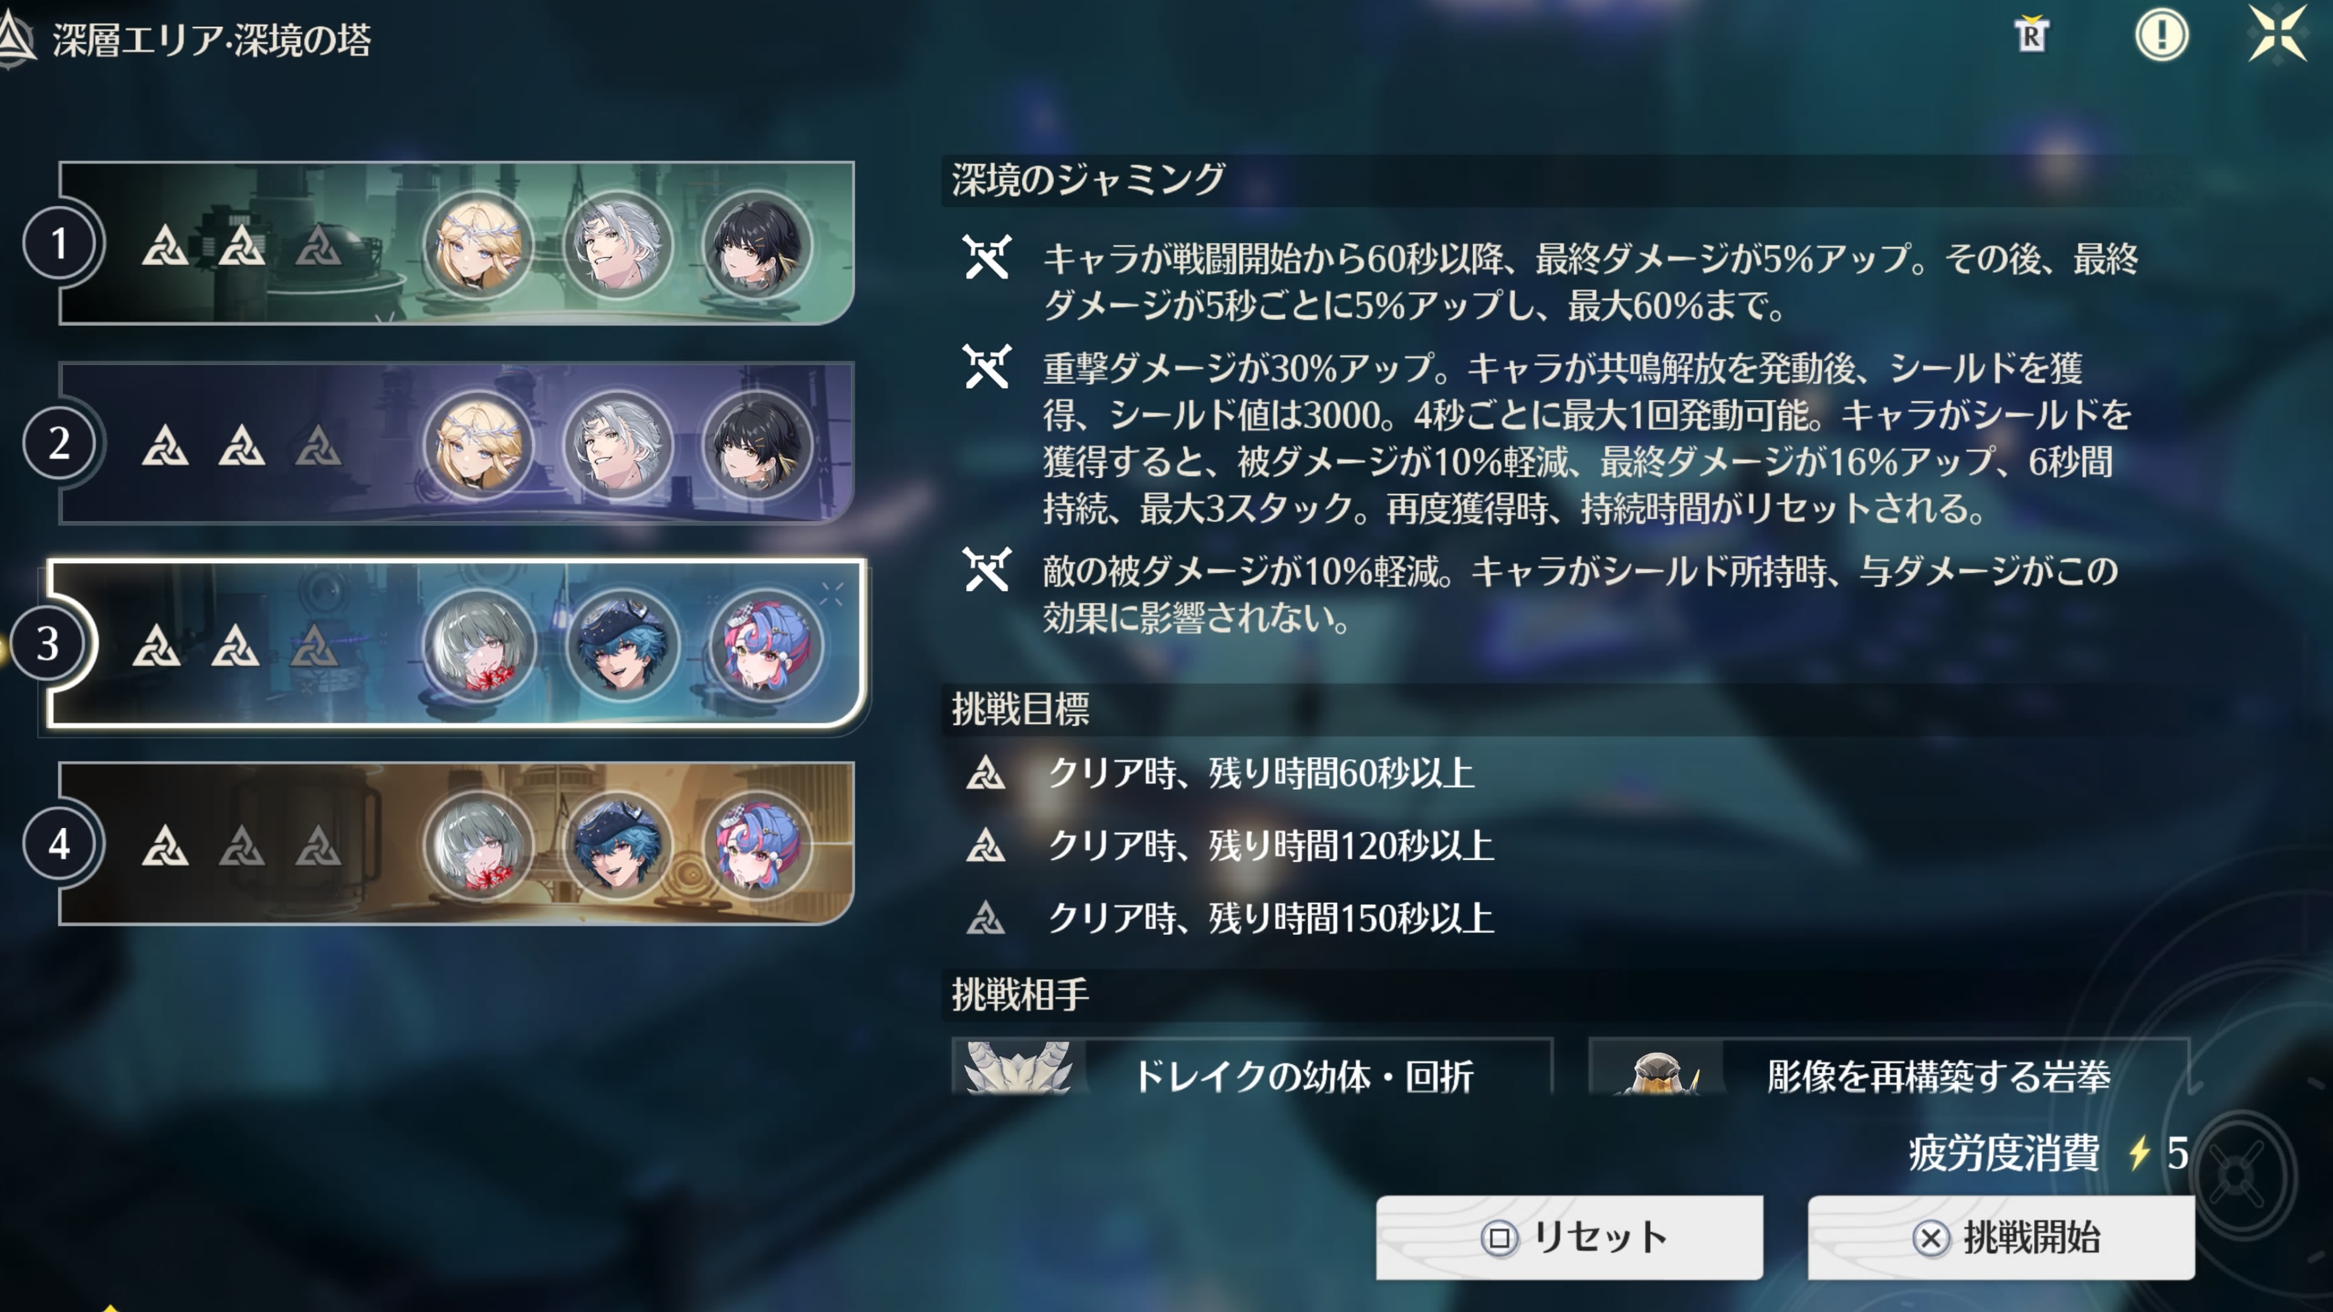Click the R record icon in header
The image size is (2333, 1312).
(x=2032, y=35)
